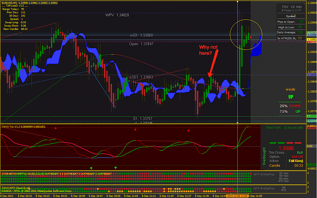This screenshot has width=317, height=198.
Task: Click the purple price tag on the right axis
Action: pyautogui.click(x=311, y=75)
